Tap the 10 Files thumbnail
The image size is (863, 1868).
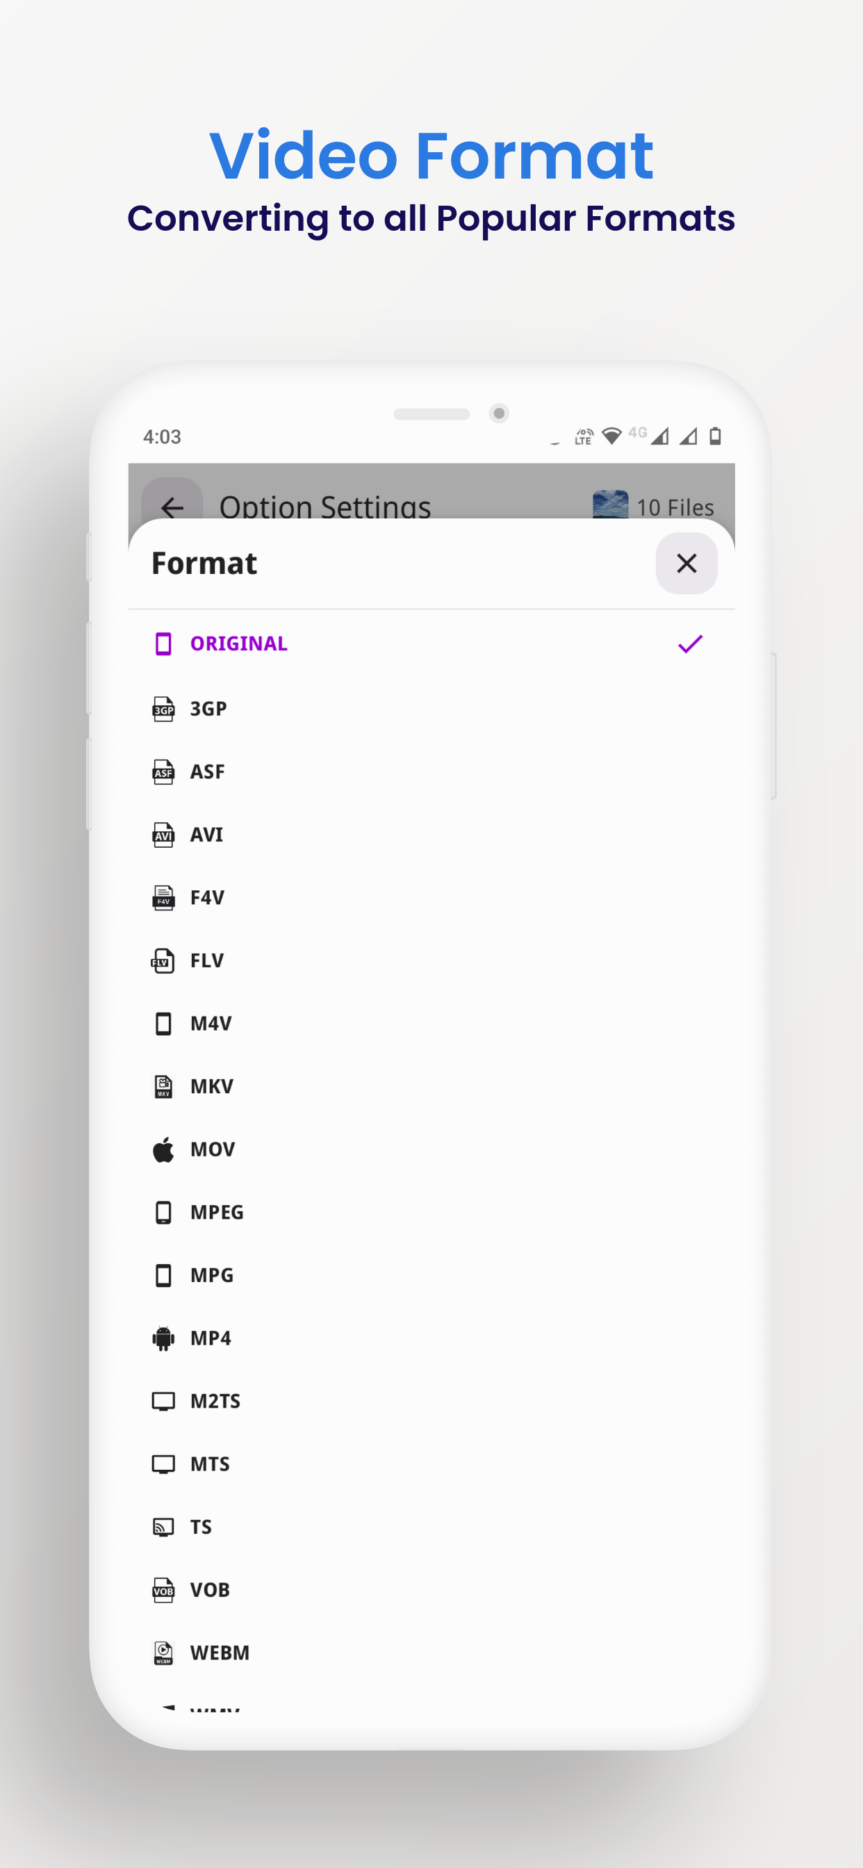(610, 505)
